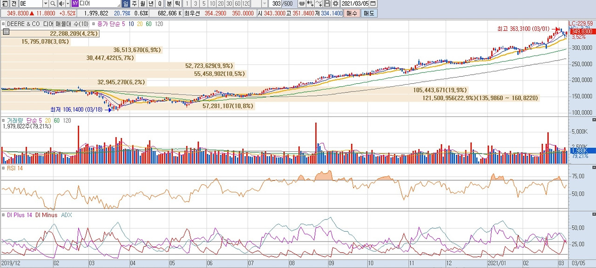Open the calendar date picker icon
Viewport: 596px width, 268px height.
click(x=373, y=4)
